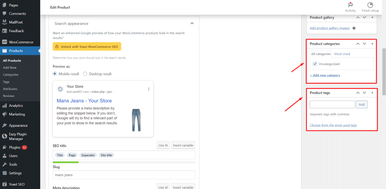The height and width of the screenshot is (189, 386).
Task: Click the Appearance paintbrush icon
Action: tap(4, 125)
